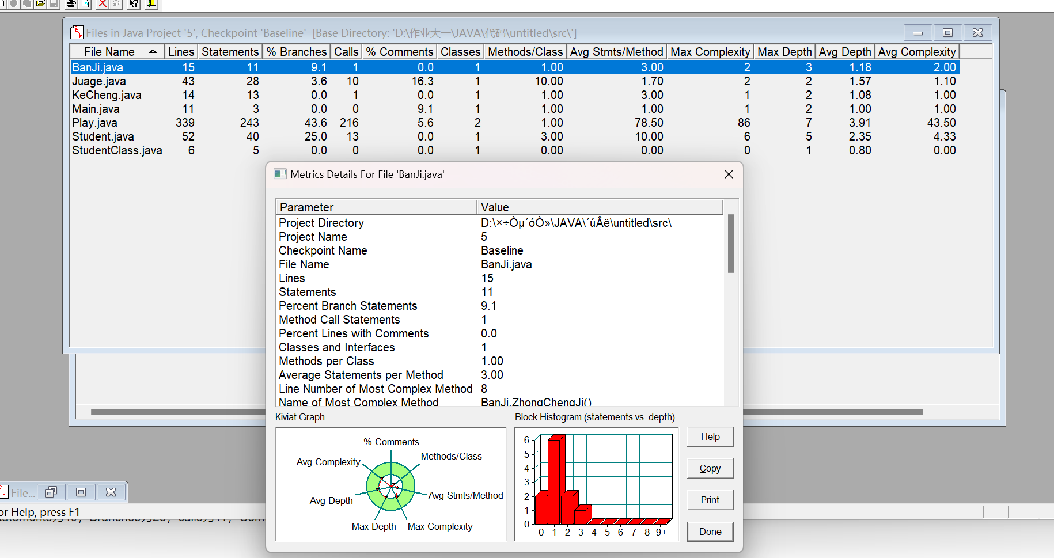This screenshot has width=1054, height=558.
Task: Click the Parameter column header
Action: pyautogui.click(x=377, y=207)
